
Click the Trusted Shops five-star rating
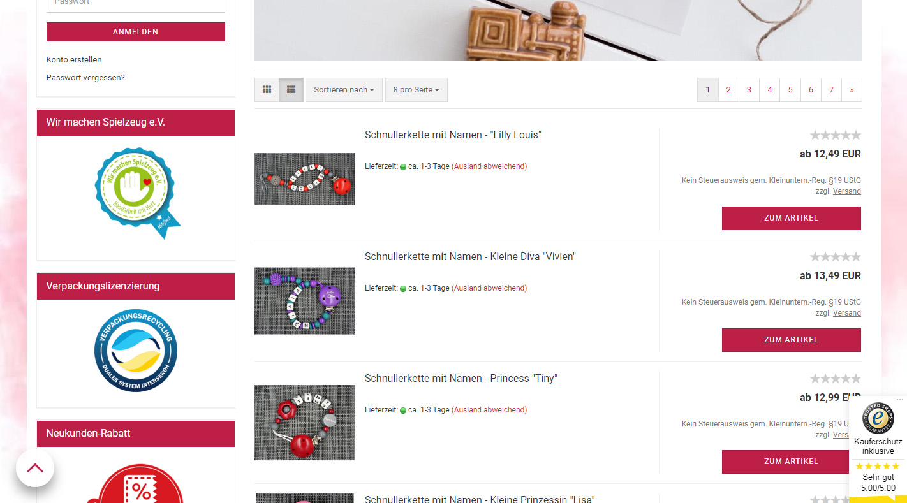878,466
